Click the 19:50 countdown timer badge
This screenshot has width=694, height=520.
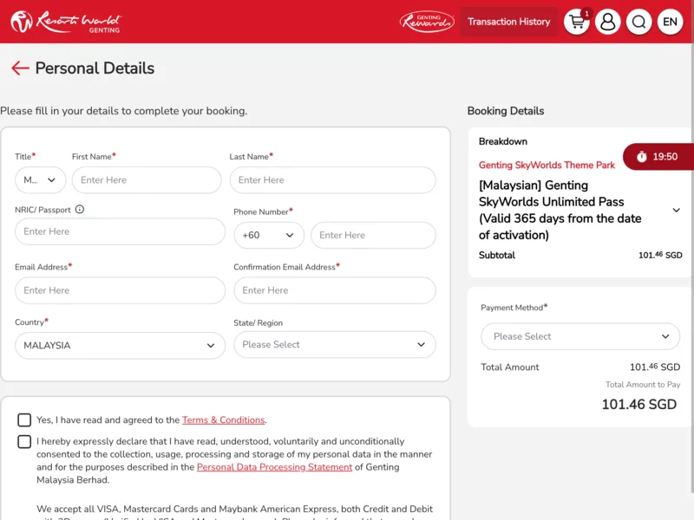click(x=658, y=157)
